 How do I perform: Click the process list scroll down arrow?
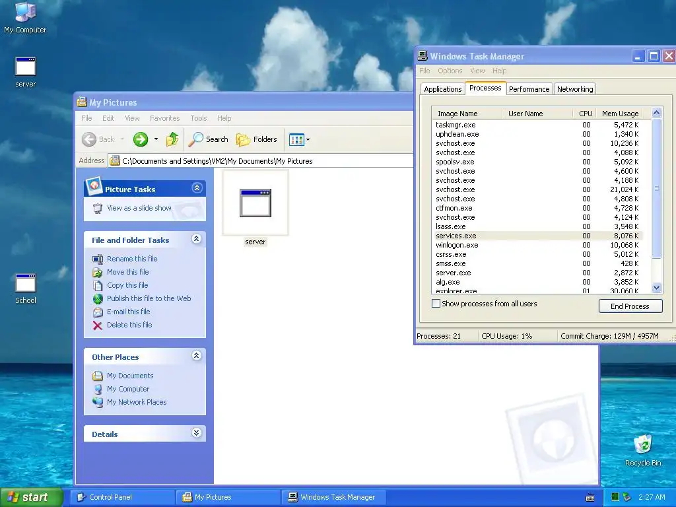pos(656,288)
